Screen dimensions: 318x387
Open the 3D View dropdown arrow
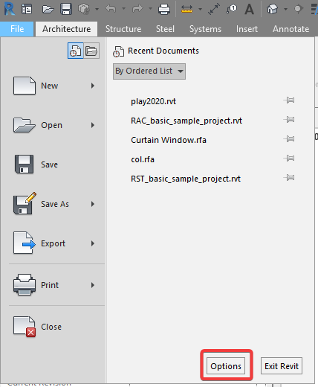tap(285, 10)
